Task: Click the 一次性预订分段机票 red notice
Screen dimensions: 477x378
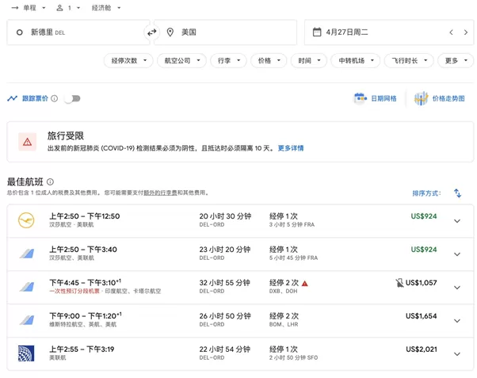Action: 74,292
